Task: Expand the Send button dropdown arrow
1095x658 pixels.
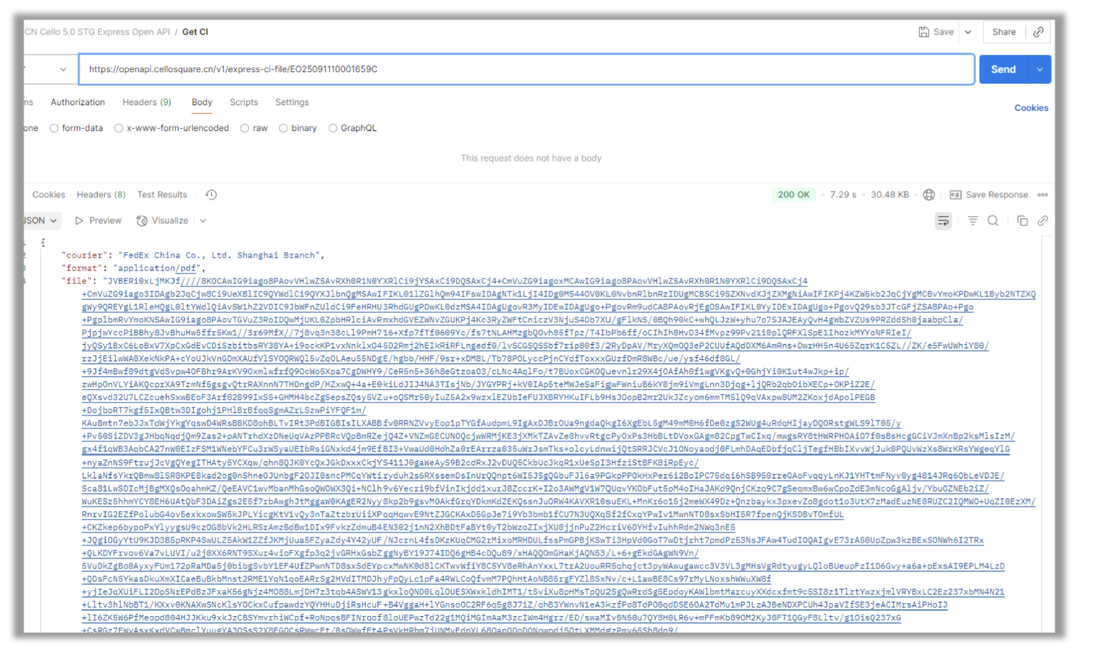Action: coord(1040,70)
